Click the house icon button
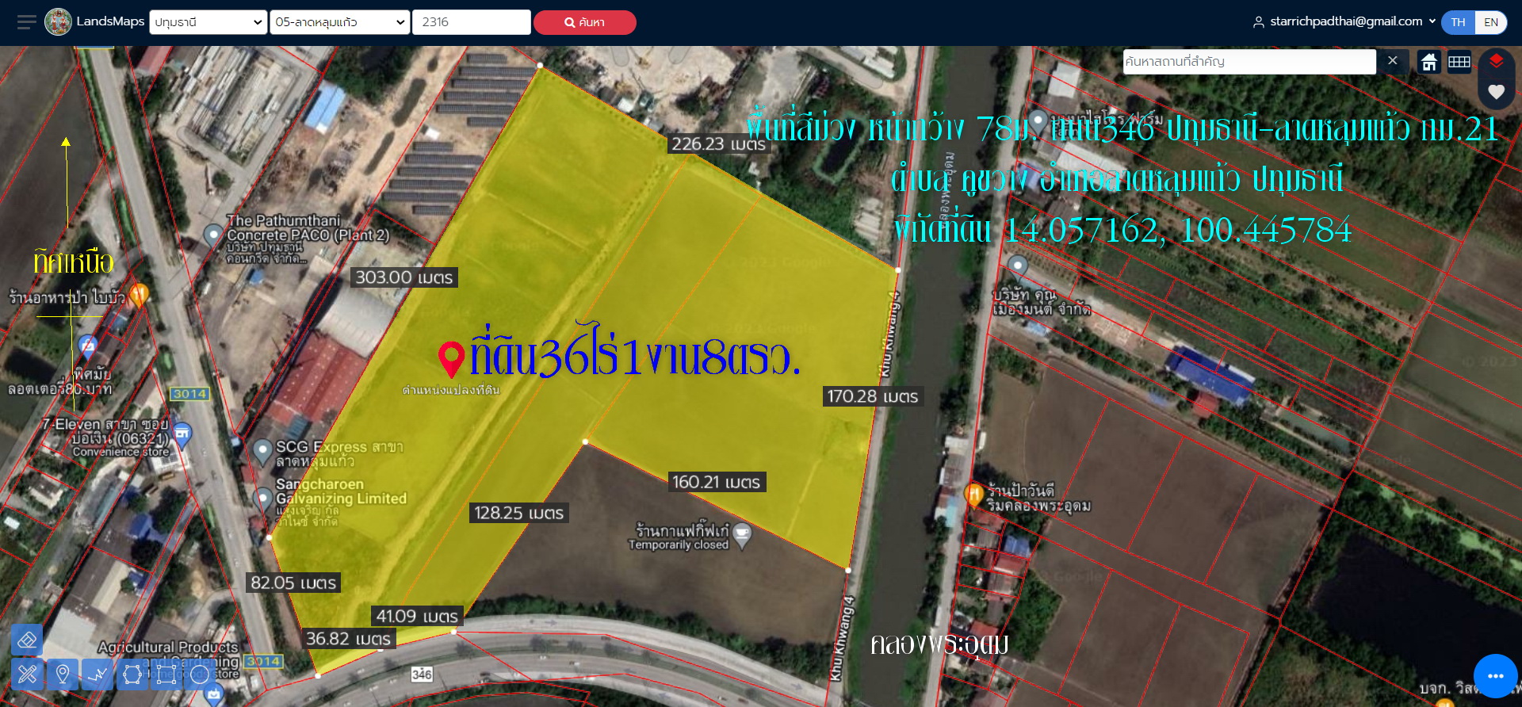Viewport: 1522px width, 707px height. pos(1429,62)
